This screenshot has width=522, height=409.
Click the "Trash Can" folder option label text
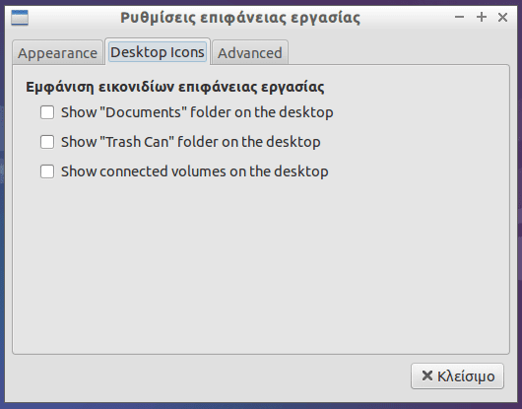(191, 142)
